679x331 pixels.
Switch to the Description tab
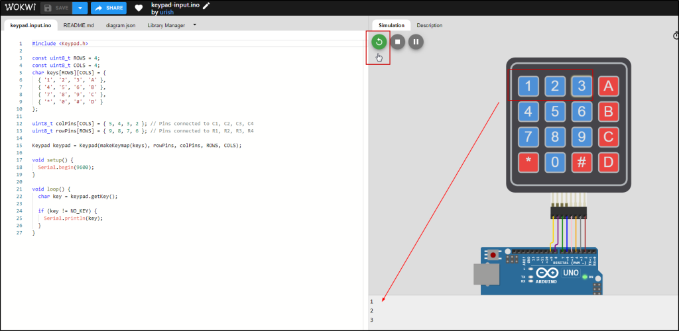coord(429,25)
